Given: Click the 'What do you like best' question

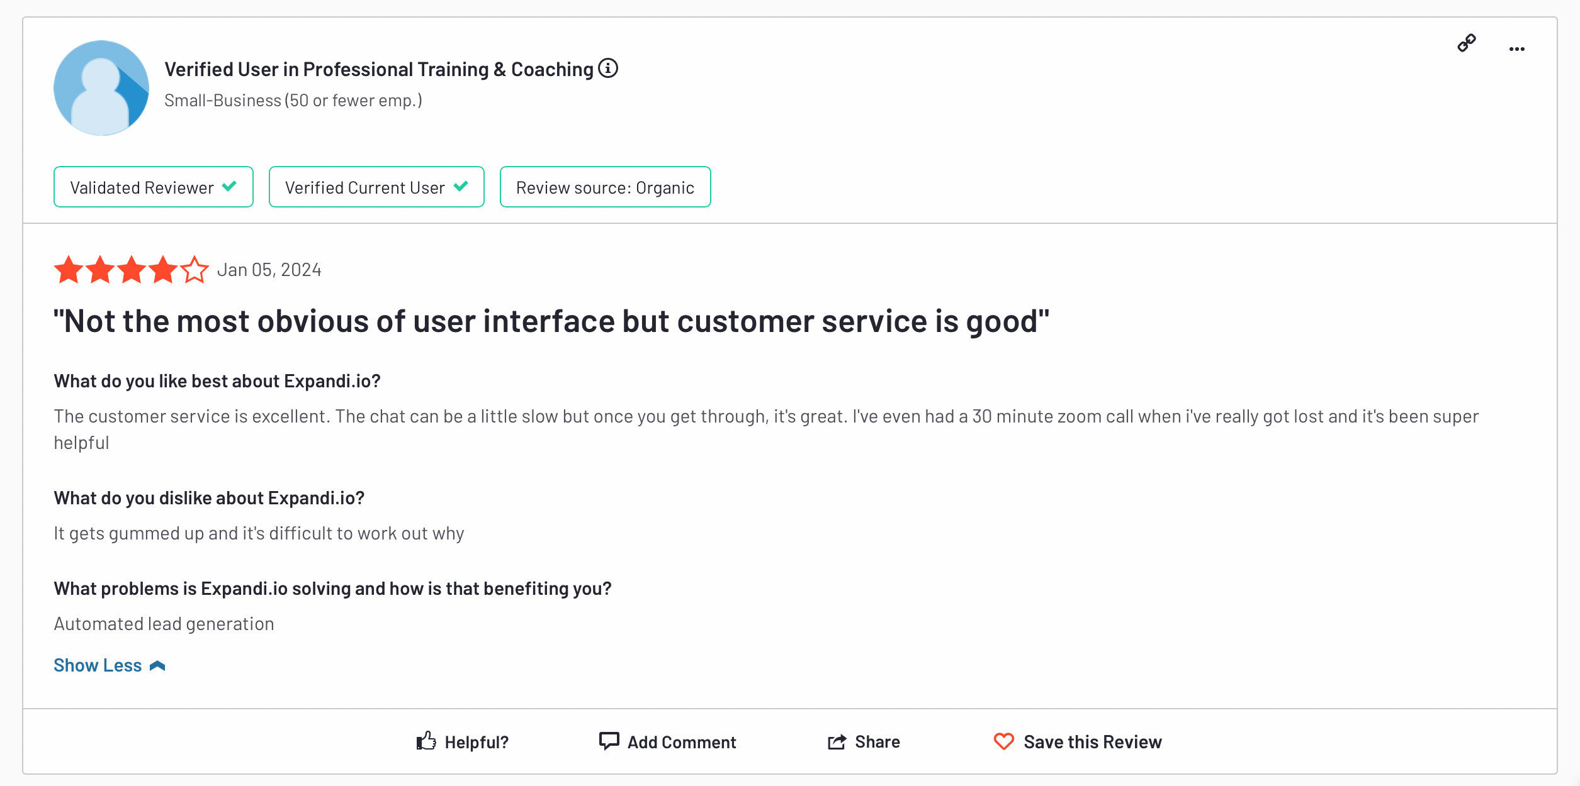Looking at the screenshot, I should click(x=217, y=381).
